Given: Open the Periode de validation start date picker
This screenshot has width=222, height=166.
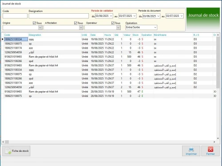Looking at the screenshot, I should tap(111, 16).
